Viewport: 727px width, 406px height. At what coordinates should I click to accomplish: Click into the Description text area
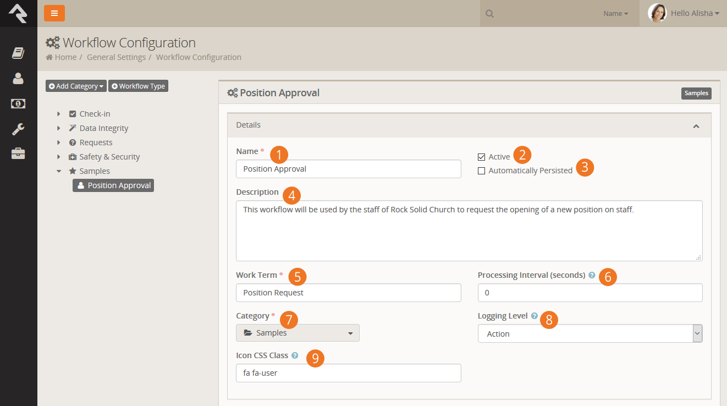point(469,231)
